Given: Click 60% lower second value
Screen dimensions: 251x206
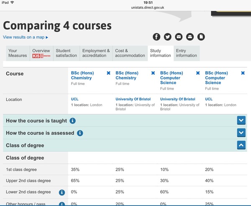Looking at the screenshot, I should [x=164, y=192].
